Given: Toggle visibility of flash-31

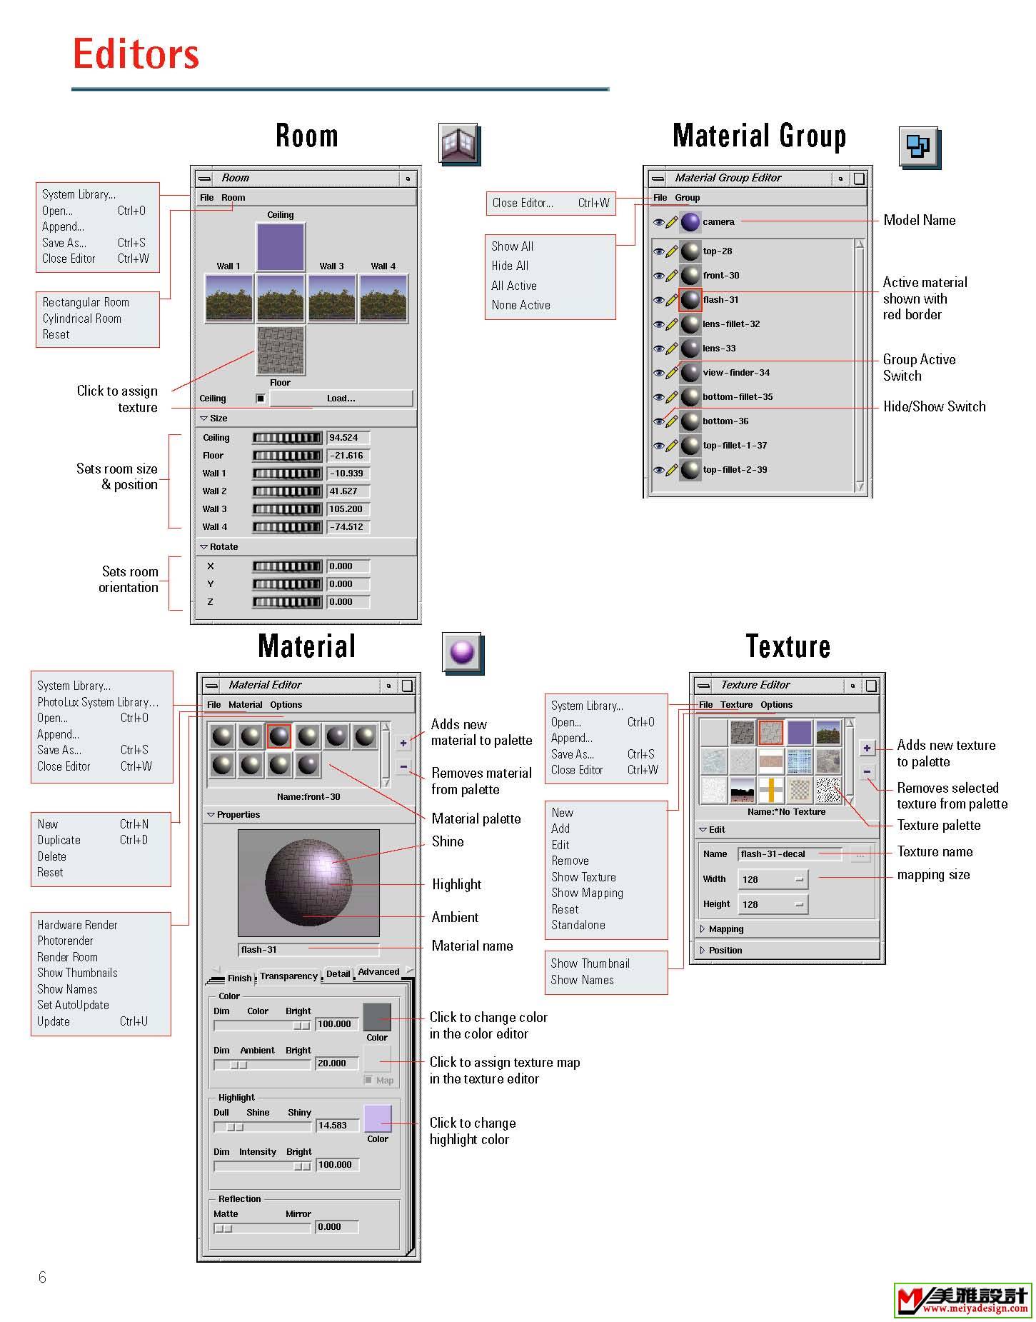Looking at the screenshot, I should [659, 301].
